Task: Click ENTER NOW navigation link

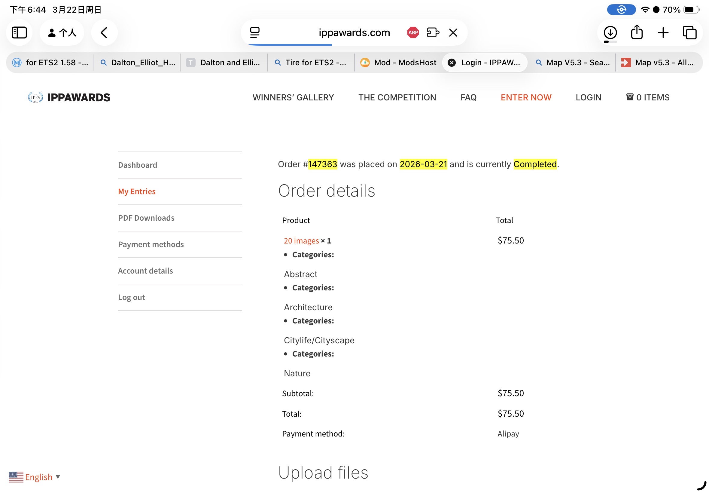Action: [x=526, y=97]
